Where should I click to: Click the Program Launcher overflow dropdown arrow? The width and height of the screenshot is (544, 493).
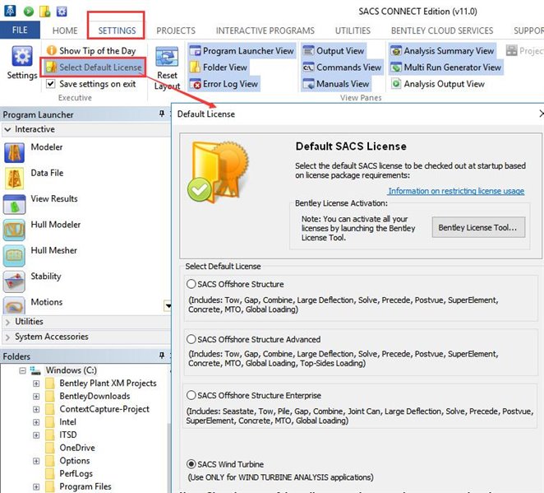coord(168,305)
